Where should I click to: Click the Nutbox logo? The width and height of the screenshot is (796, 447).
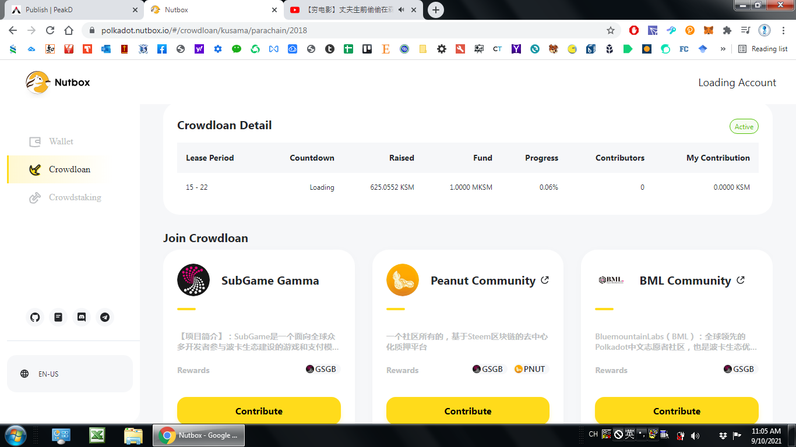tap(58, 83)
